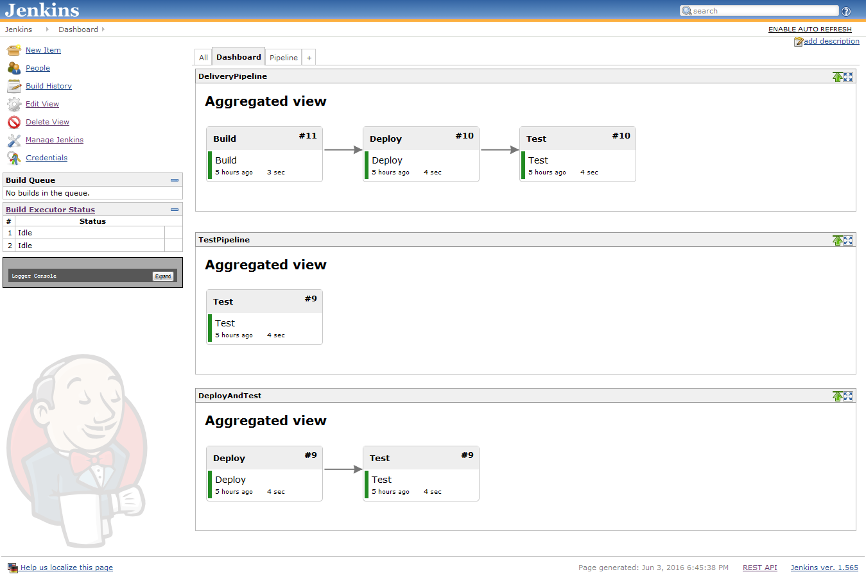The width and height of the screenshot is (866, 581).
Task: Switch to the All tab
Action: (203, 58)
